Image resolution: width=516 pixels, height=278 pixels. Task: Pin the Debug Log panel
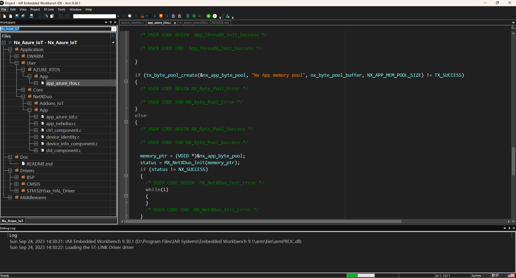[509, 228]
